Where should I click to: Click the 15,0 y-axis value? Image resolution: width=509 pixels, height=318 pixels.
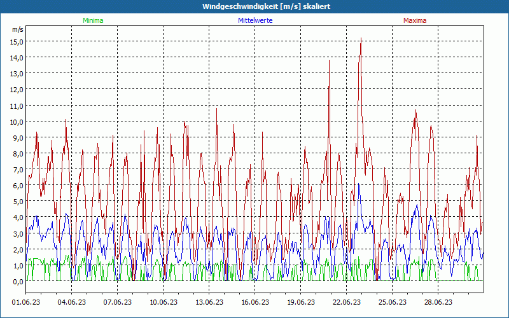point(18,41)
